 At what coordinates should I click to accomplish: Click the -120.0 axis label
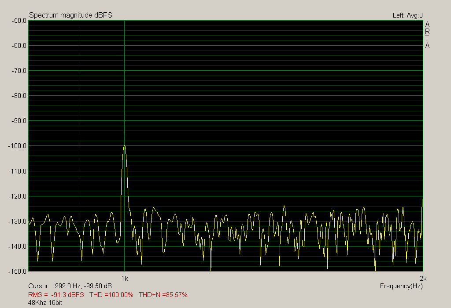(17, 196)
